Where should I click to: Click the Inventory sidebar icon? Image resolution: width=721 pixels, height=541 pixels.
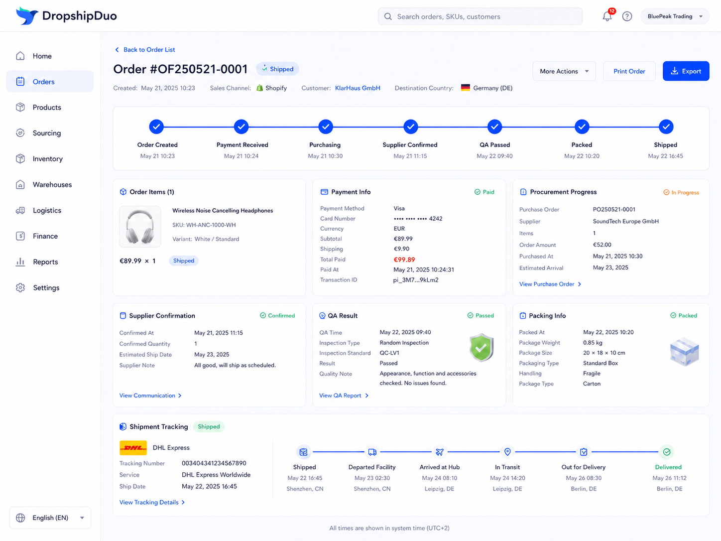pyautogui.click(x=20, y=159)
